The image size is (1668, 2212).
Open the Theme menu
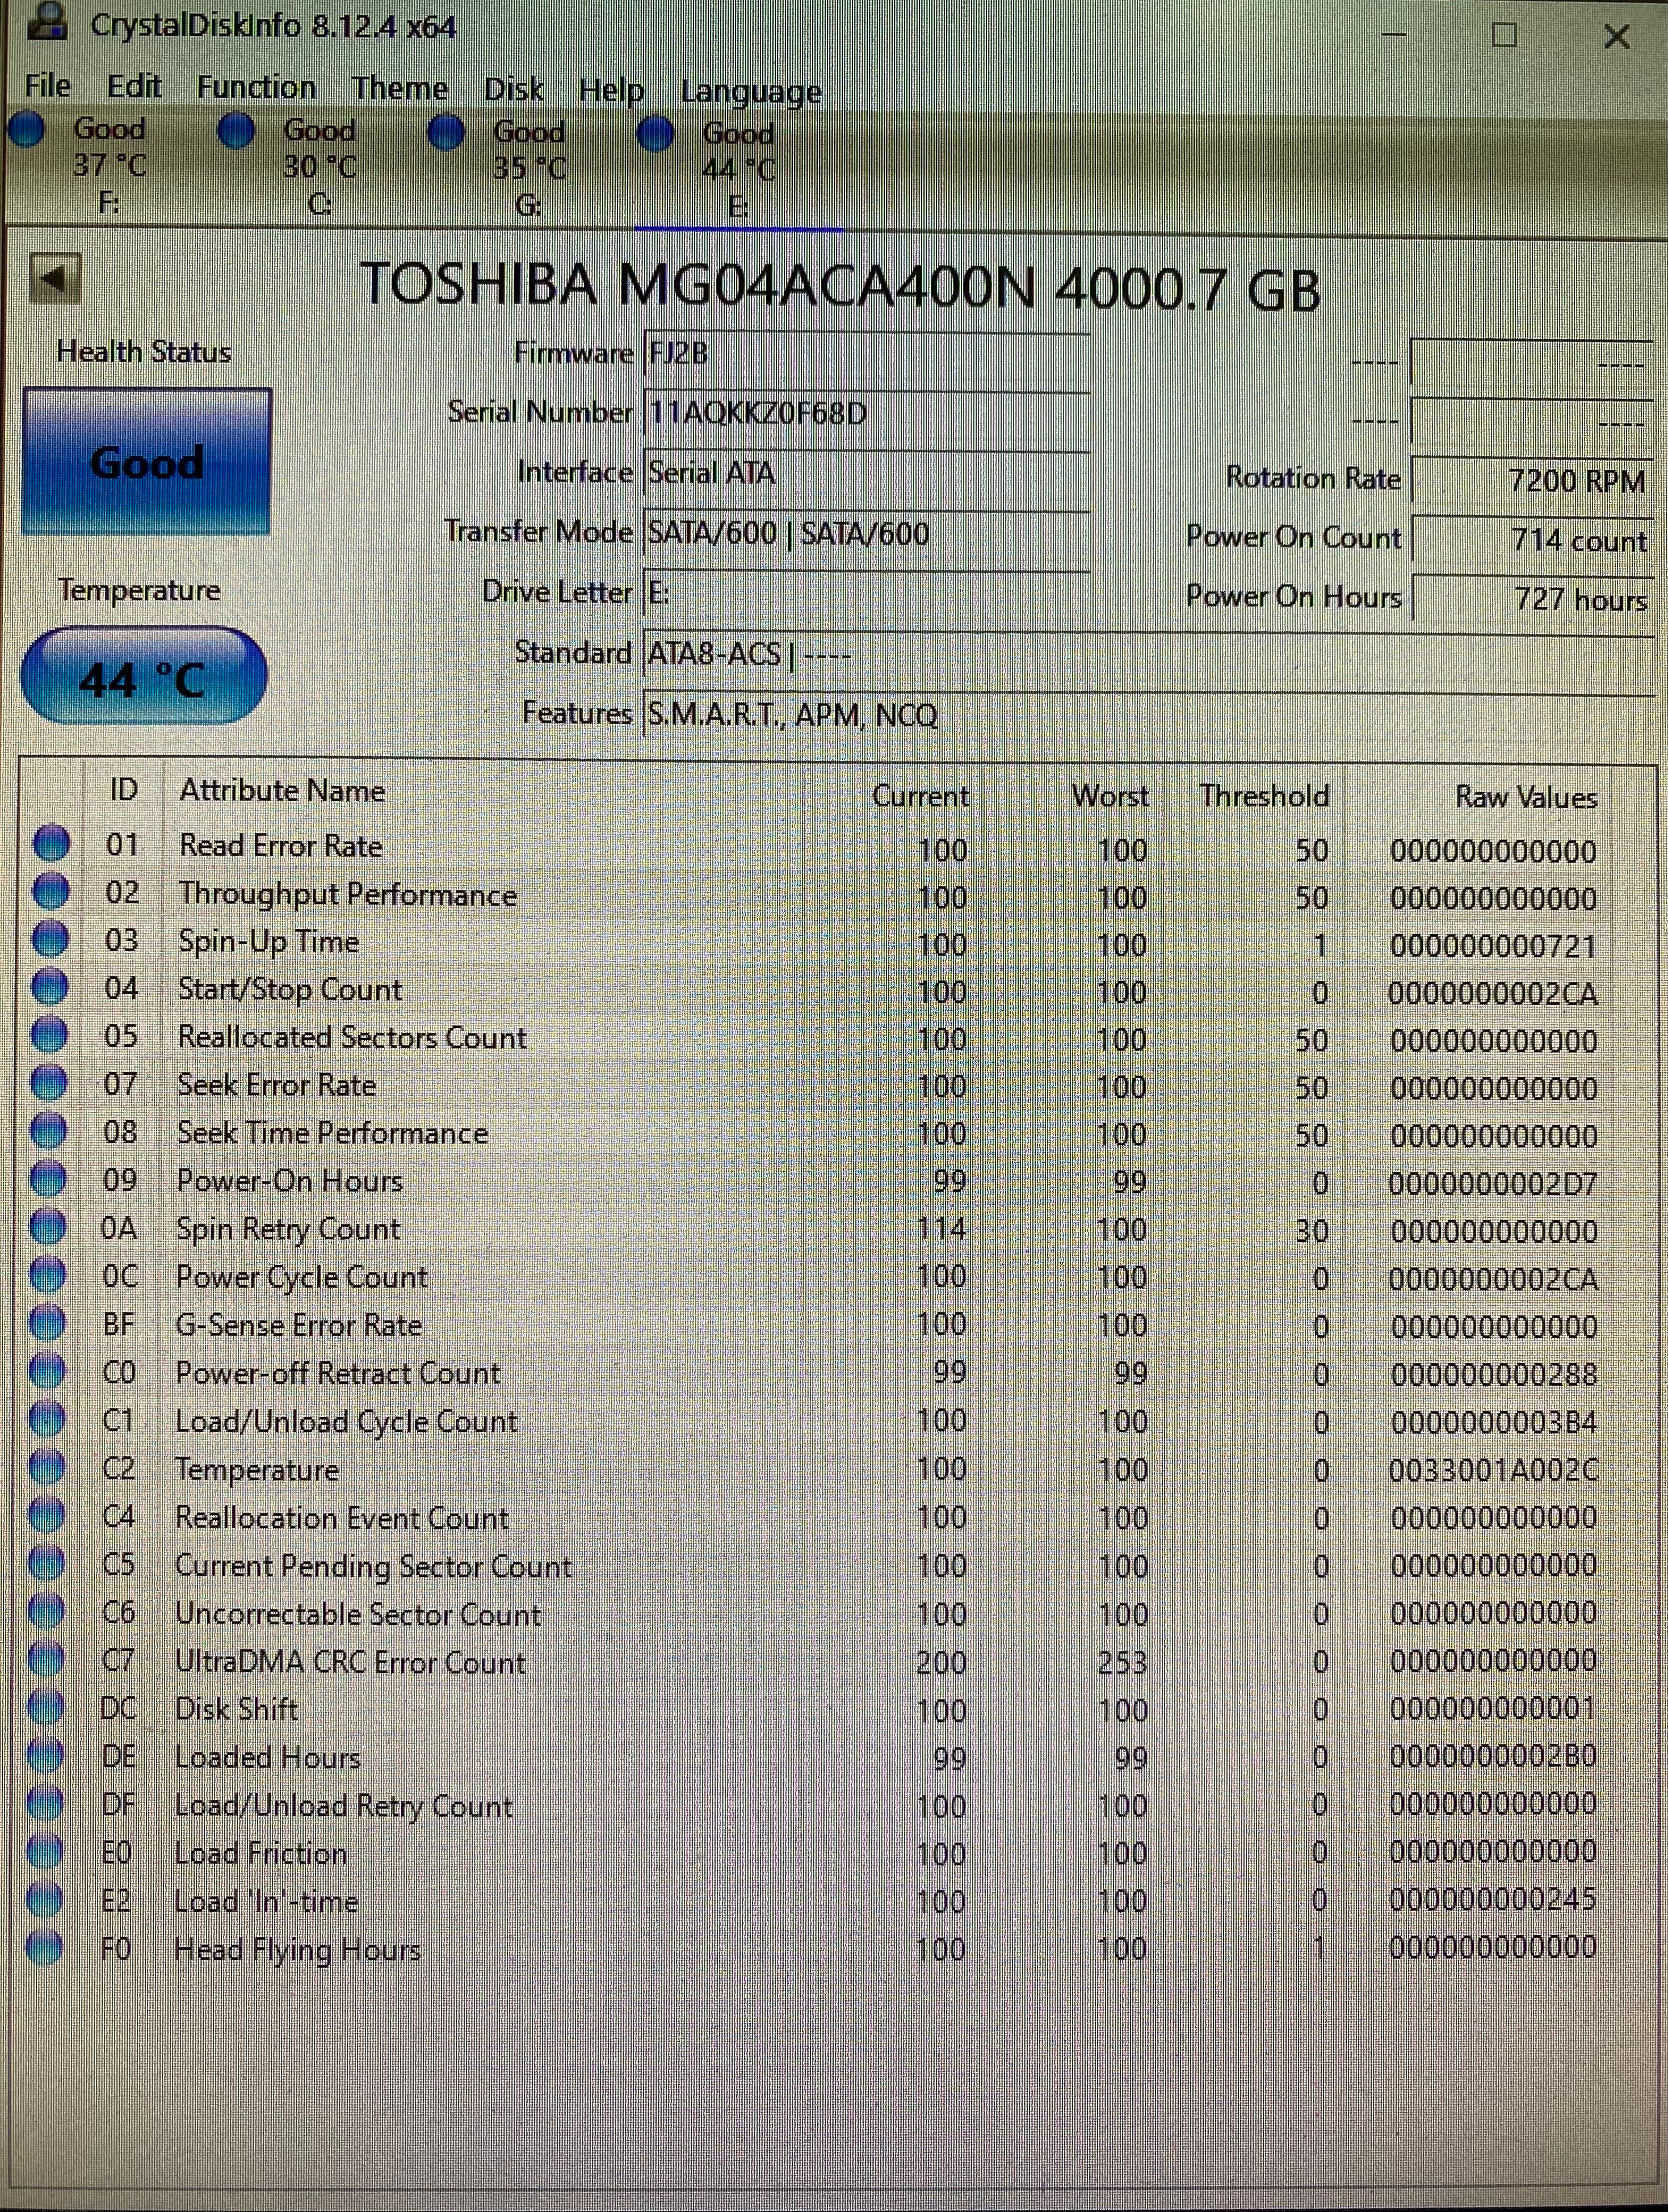coord(400,89)
